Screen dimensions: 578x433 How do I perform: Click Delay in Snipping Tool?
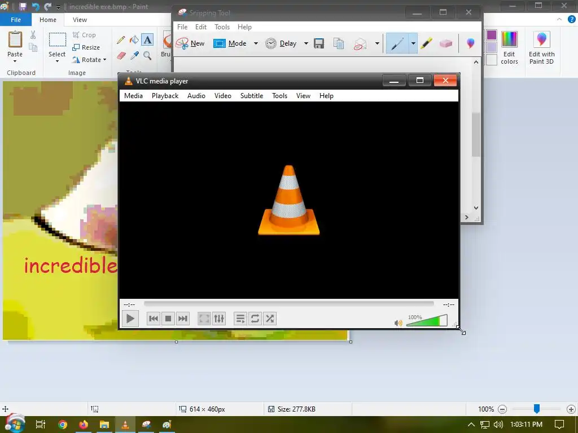tap(281, 43)
